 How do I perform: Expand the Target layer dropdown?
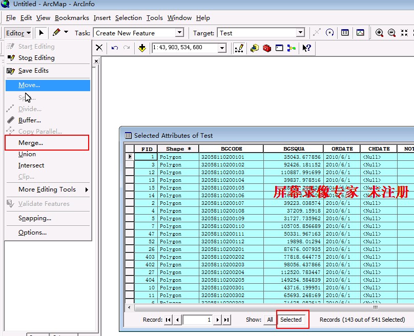300,33
